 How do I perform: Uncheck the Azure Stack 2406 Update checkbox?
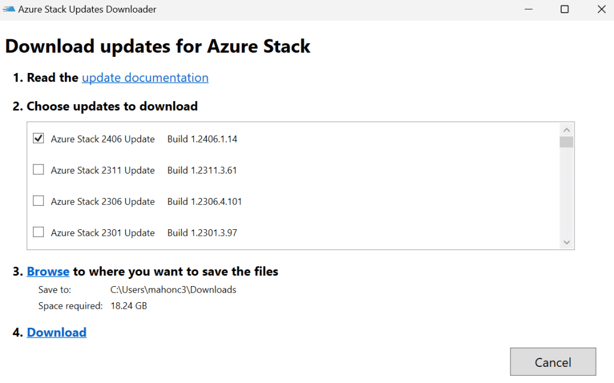click(38, 138)
